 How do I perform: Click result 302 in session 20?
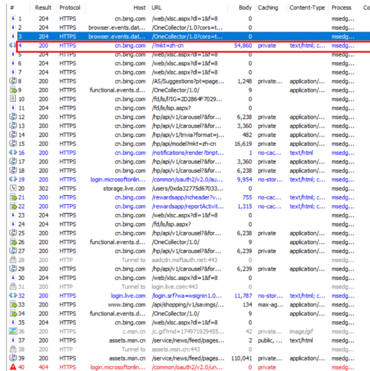43,188
